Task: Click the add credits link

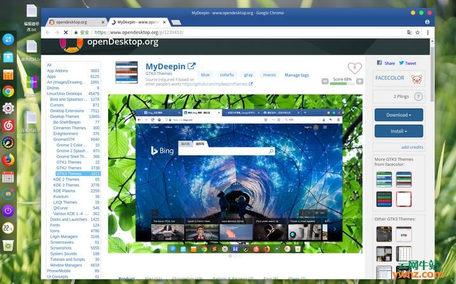Action: (412, 147)
